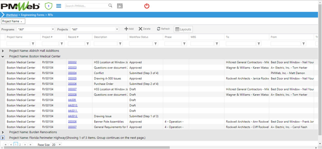Screen dimensions: 322x149
Task: Open the Layouts button
Action: 183,29
